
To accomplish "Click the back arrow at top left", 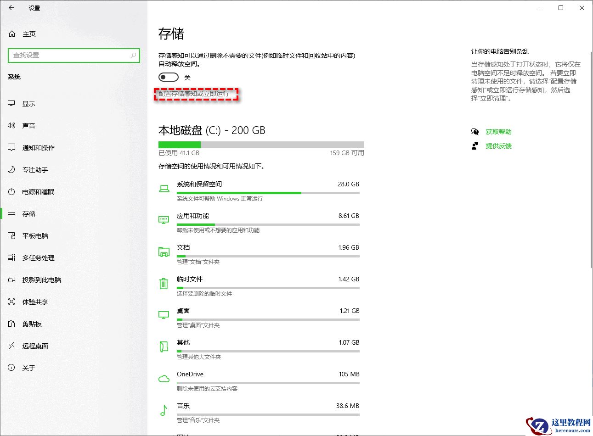I will pyautogui.click(x=11, y=8).
